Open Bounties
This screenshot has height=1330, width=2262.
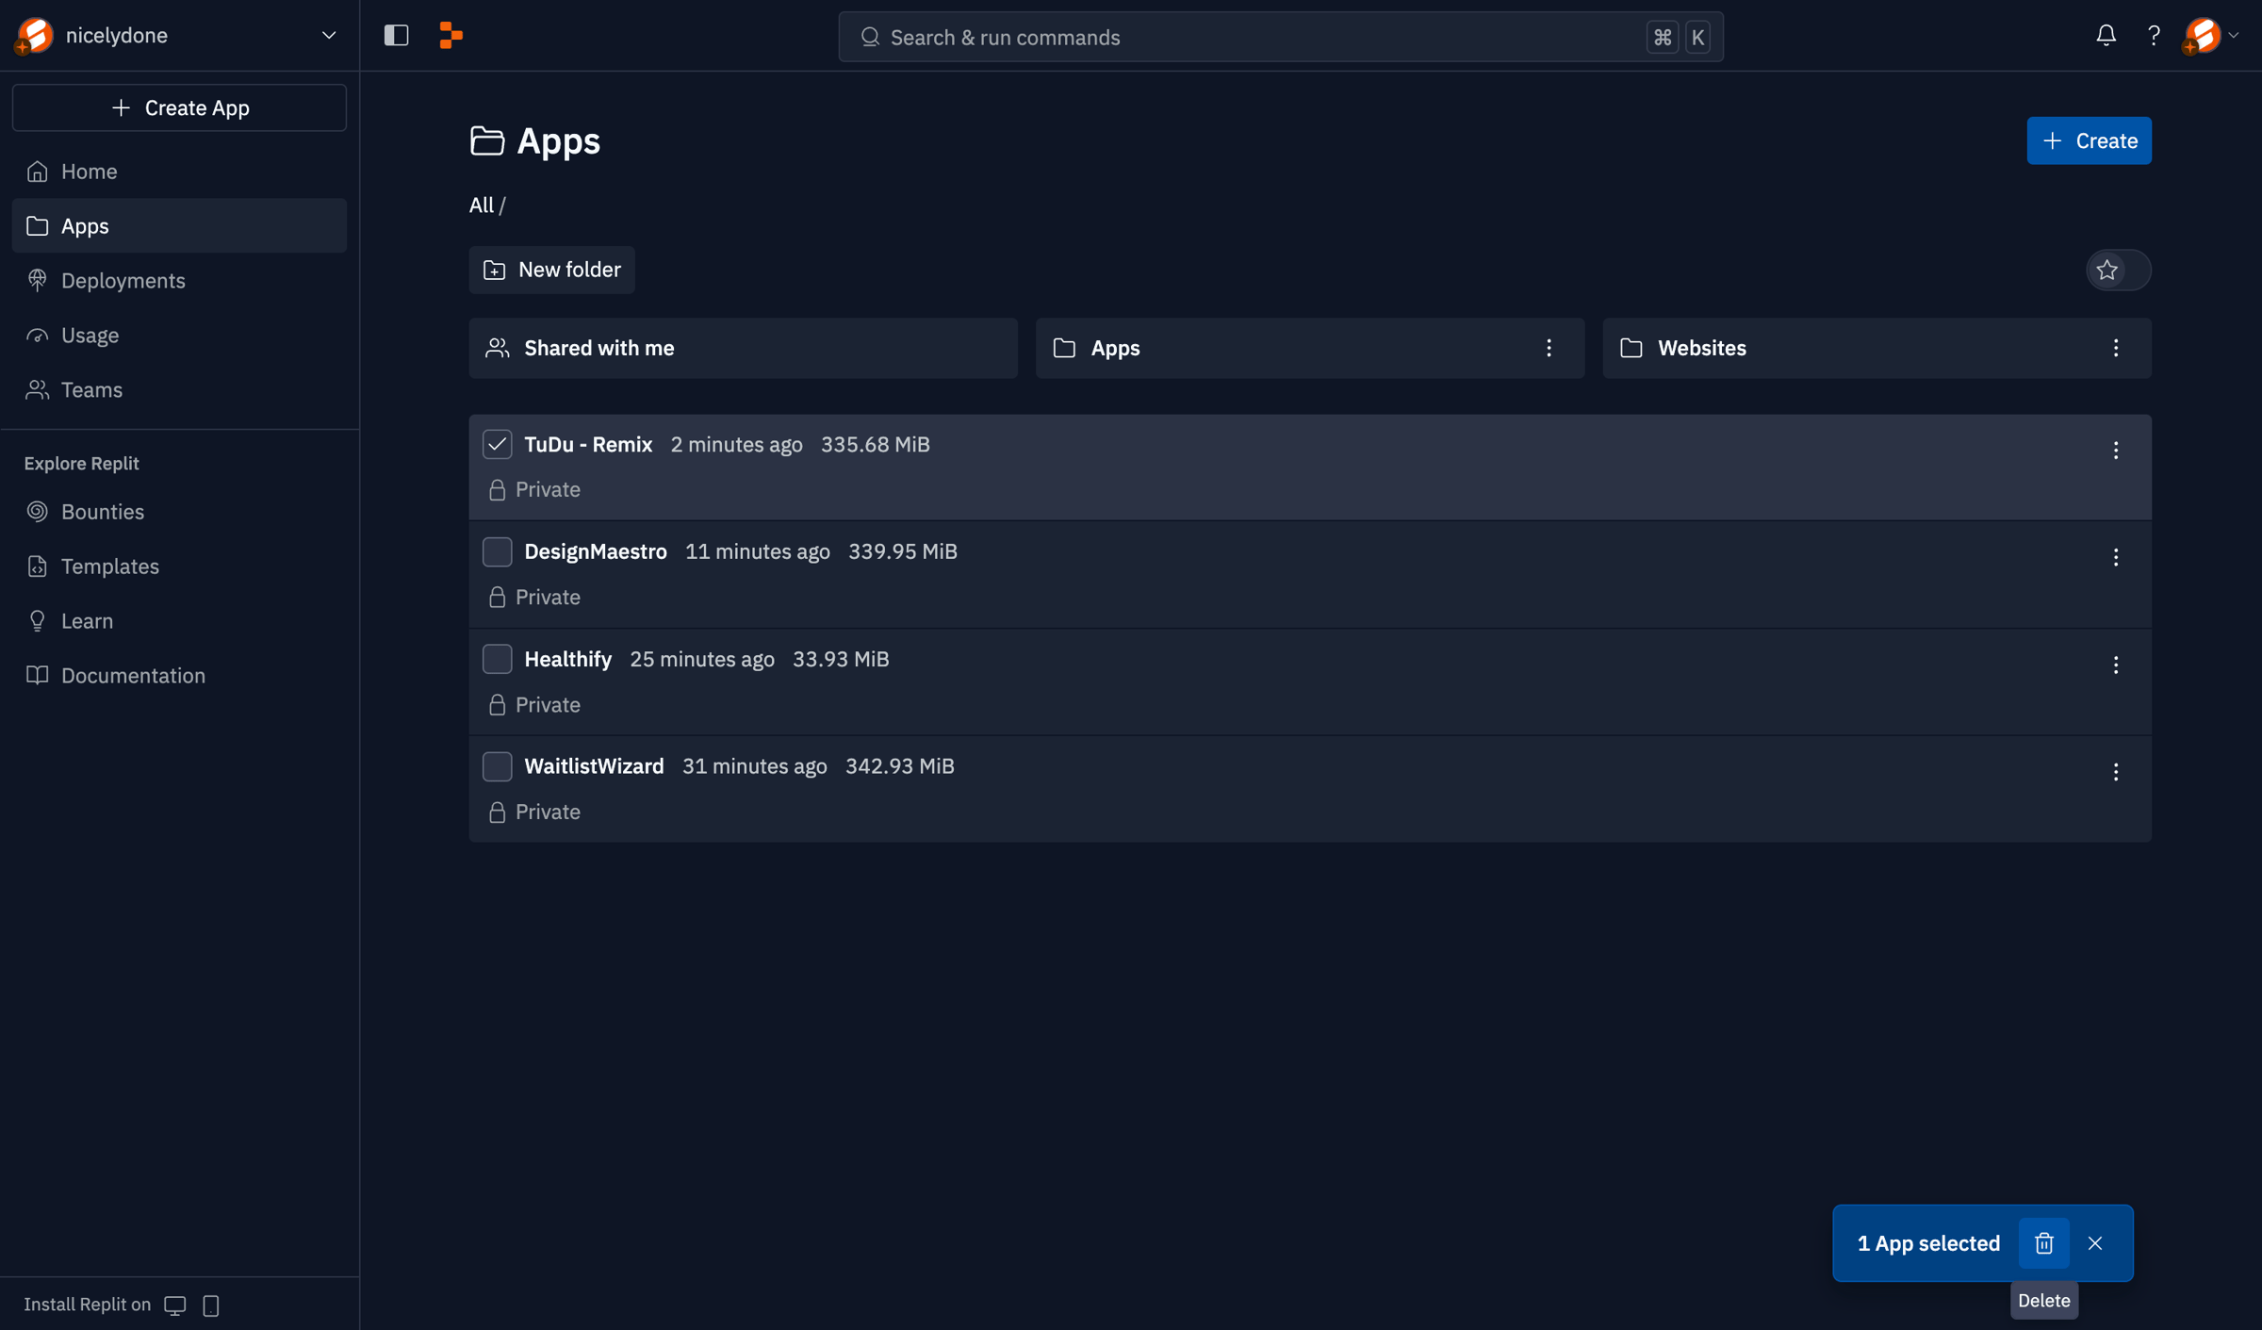(x=179, y=512)
